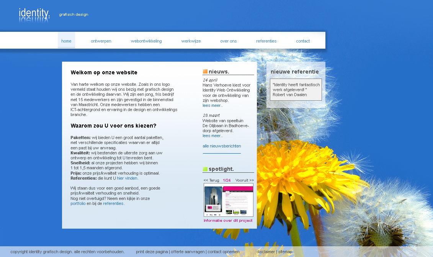Click the green square beside spotlight heading
Viewport: 433px width, 257px height.
[x=205, y=169]
